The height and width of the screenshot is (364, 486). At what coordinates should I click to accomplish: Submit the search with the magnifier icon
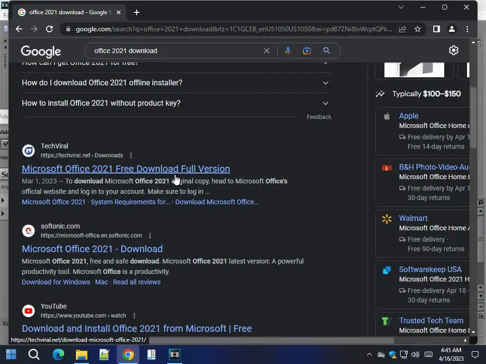pyautogui.click(x=327, y=51)
